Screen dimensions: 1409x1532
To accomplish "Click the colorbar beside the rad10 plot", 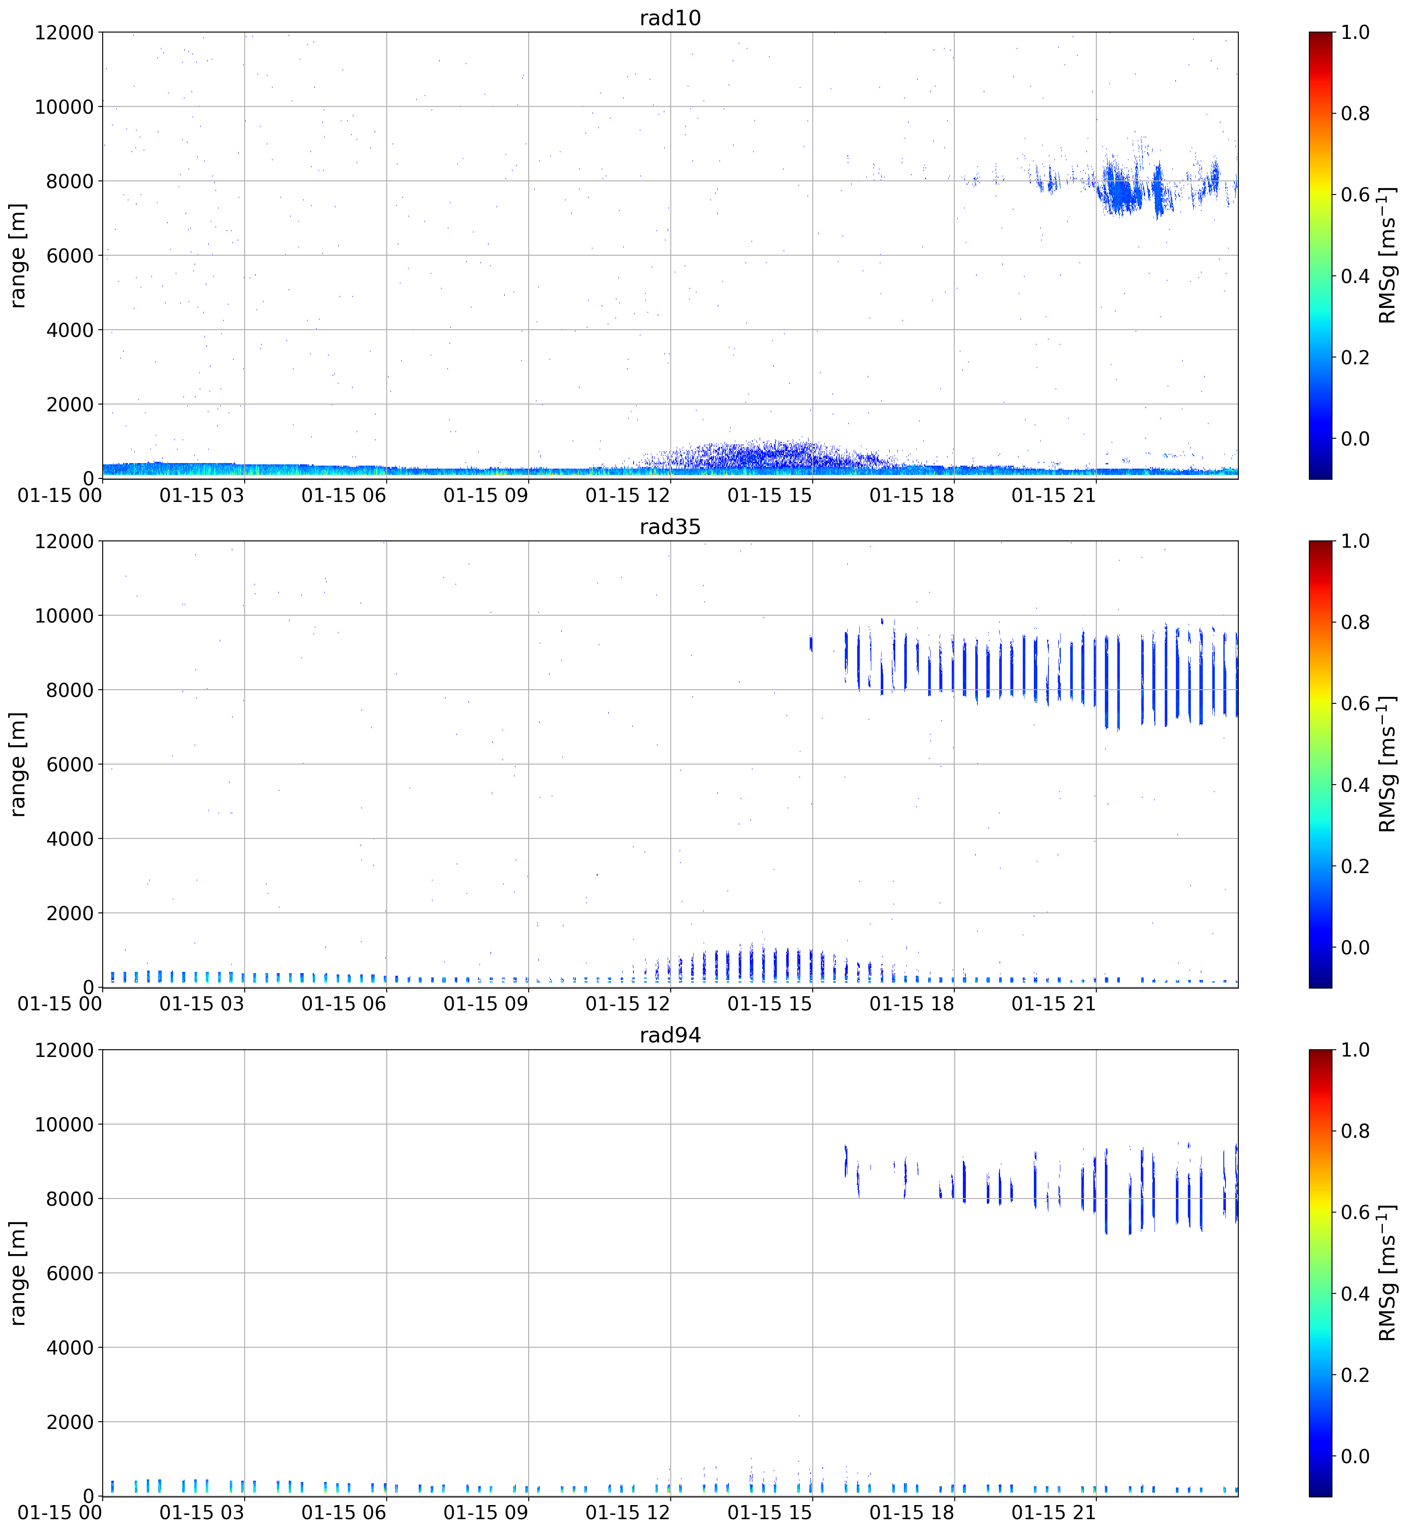I will pyautogui.click(x=1320, y=255).
